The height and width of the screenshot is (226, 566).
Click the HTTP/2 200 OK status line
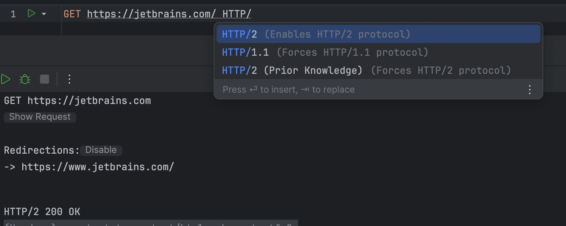point(42,212)
